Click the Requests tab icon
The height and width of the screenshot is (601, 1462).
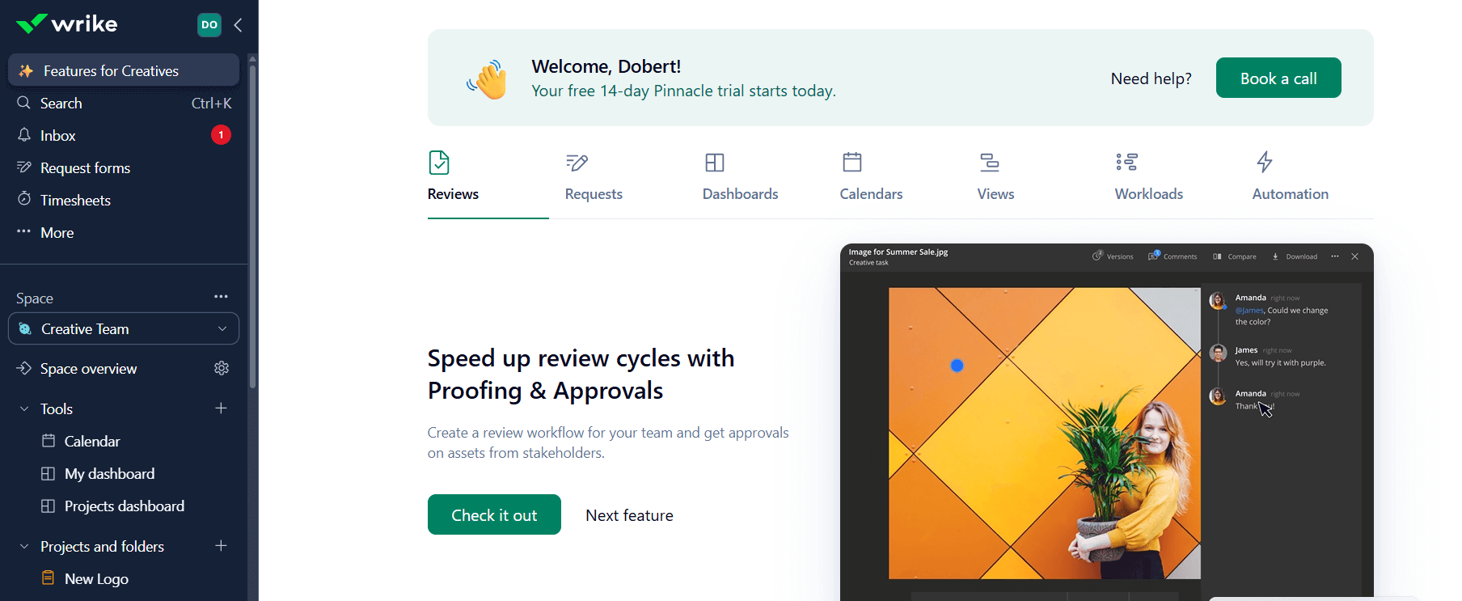(x=577, y=163)
